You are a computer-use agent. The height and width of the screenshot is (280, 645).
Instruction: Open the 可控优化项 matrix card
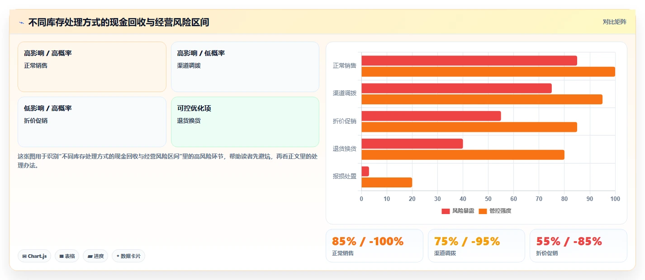pos(245,122)
